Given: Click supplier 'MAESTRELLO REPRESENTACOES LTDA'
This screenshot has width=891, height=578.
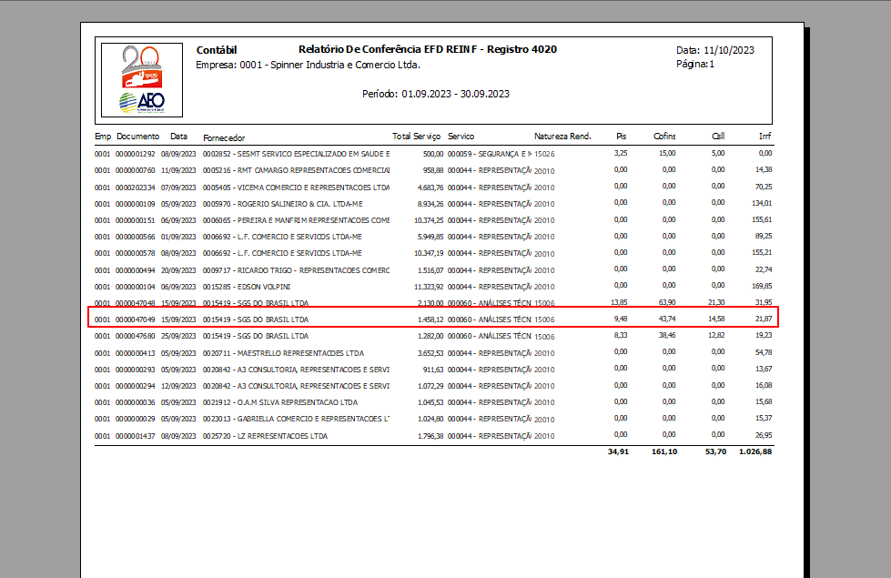Looking at the screenshot, I should (x=300, y=353).
